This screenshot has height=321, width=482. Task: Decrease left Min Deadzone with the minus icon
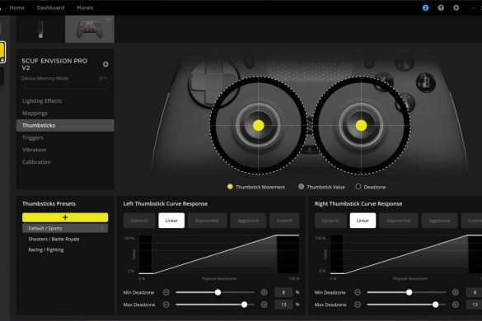[166, 292]
